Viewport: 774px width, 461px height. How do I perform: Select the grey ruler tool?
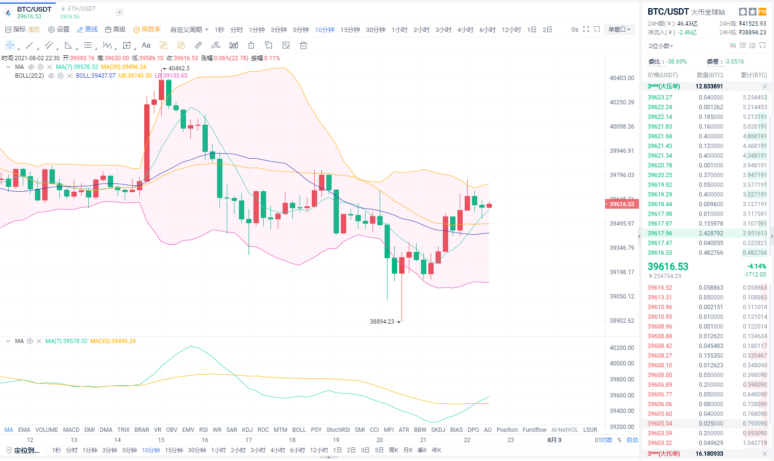click(199, 45)
